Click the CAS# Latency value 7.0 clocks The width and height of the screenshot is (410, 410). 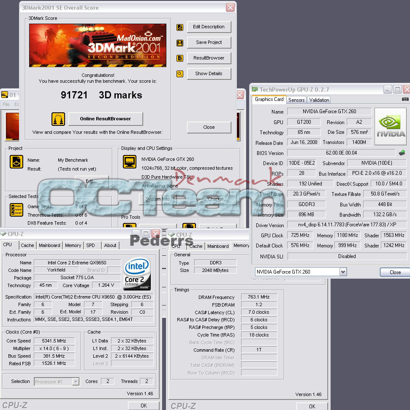[x=258, y=312]
